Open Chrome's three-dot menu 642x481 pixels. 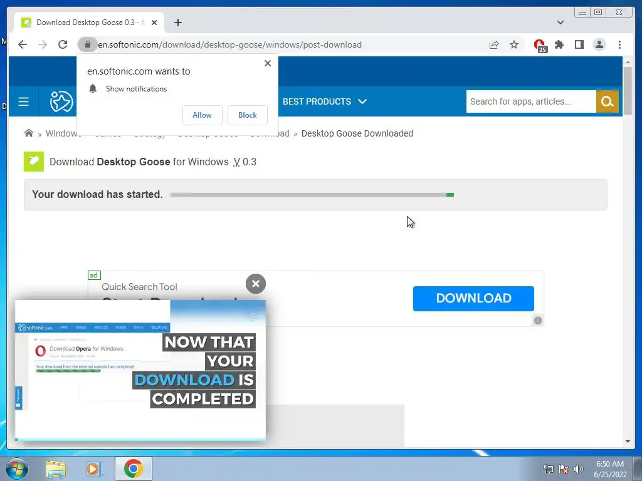pyautogui.click(x=619, y=44)
